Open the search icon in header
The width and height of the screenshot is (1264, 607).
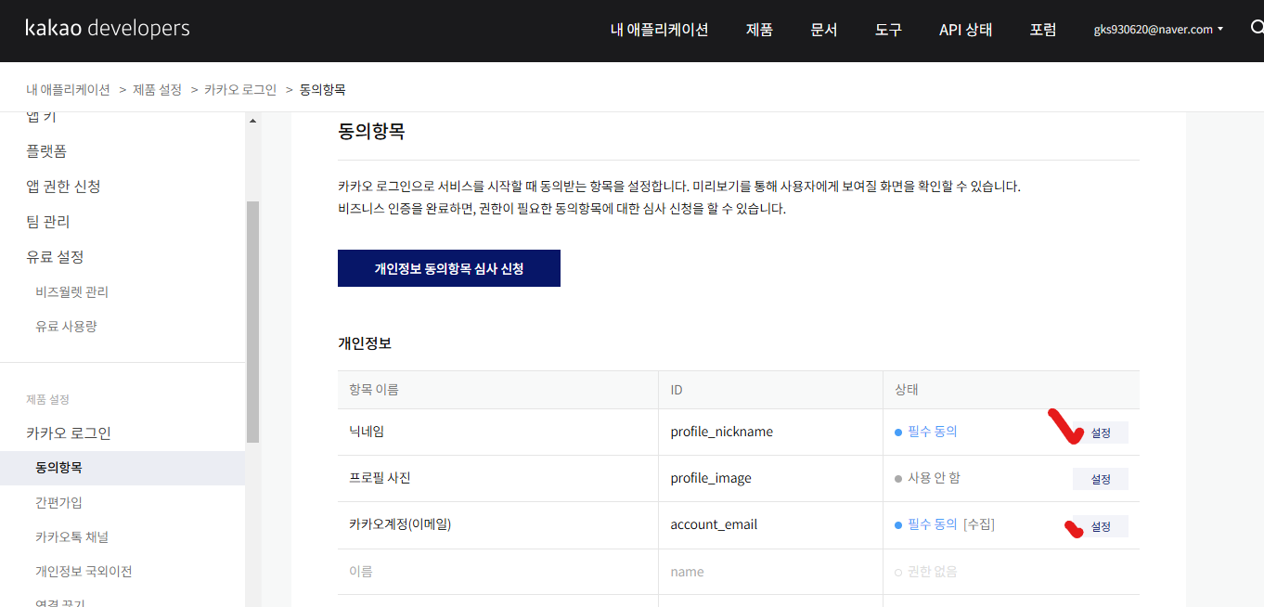(x=1257, y=28)
